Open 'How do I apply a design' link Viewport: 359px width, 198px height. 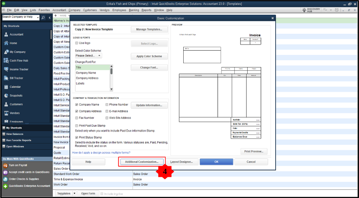point(101,152)
